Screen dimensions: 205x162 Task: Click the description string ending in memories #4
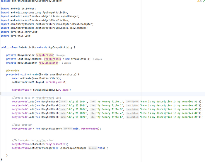[169, 113]
